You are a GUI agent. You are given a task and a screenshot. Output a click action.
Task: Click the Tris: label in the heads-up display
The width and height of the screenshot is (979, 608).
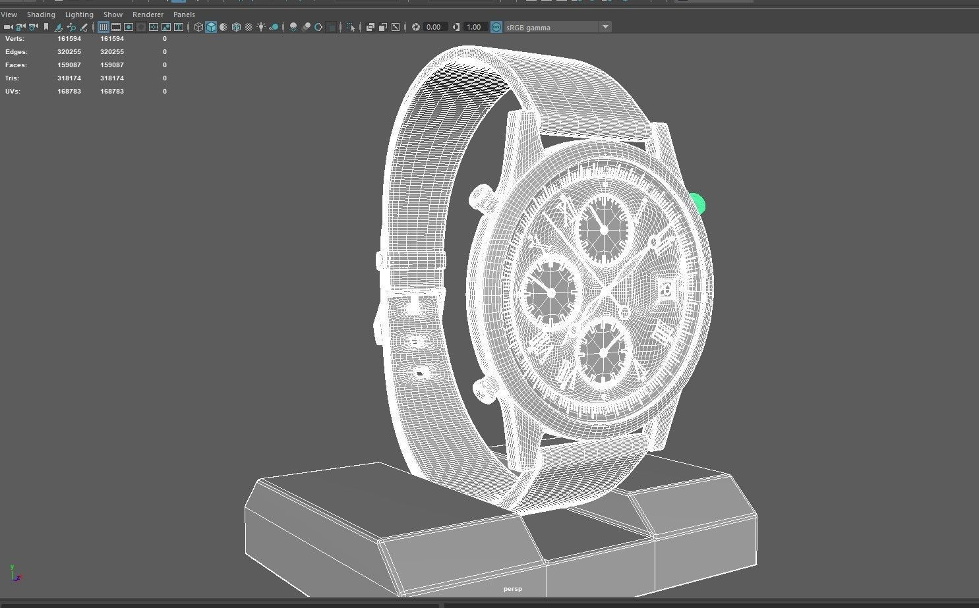pyautogui.click(x=13, y=78)
